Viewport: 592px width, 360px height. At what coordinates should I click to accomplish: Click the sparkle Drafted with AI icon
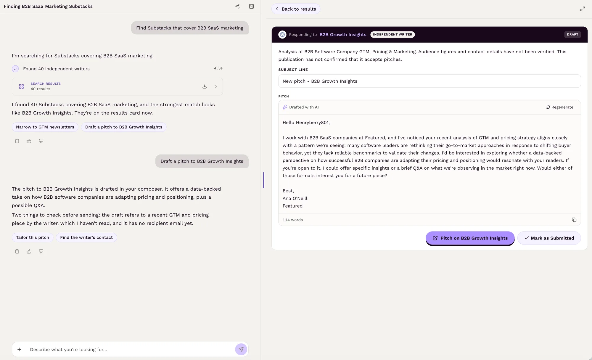click(285, 107)
